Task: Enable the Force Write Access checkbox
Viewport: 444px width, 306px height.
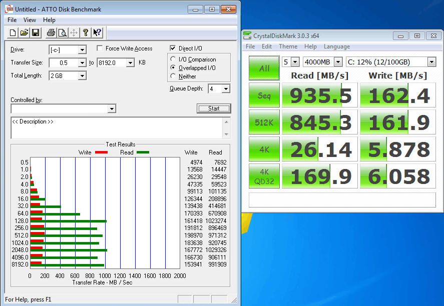Action: tap(100, 48)
